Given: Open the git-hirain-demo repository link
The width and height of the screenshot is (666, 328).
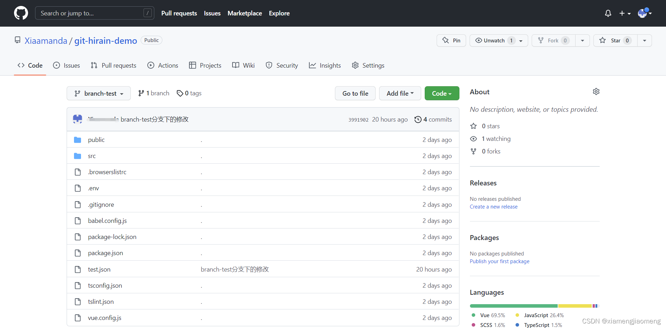Looking at the screenshot, I should click(x=106, y=41).
